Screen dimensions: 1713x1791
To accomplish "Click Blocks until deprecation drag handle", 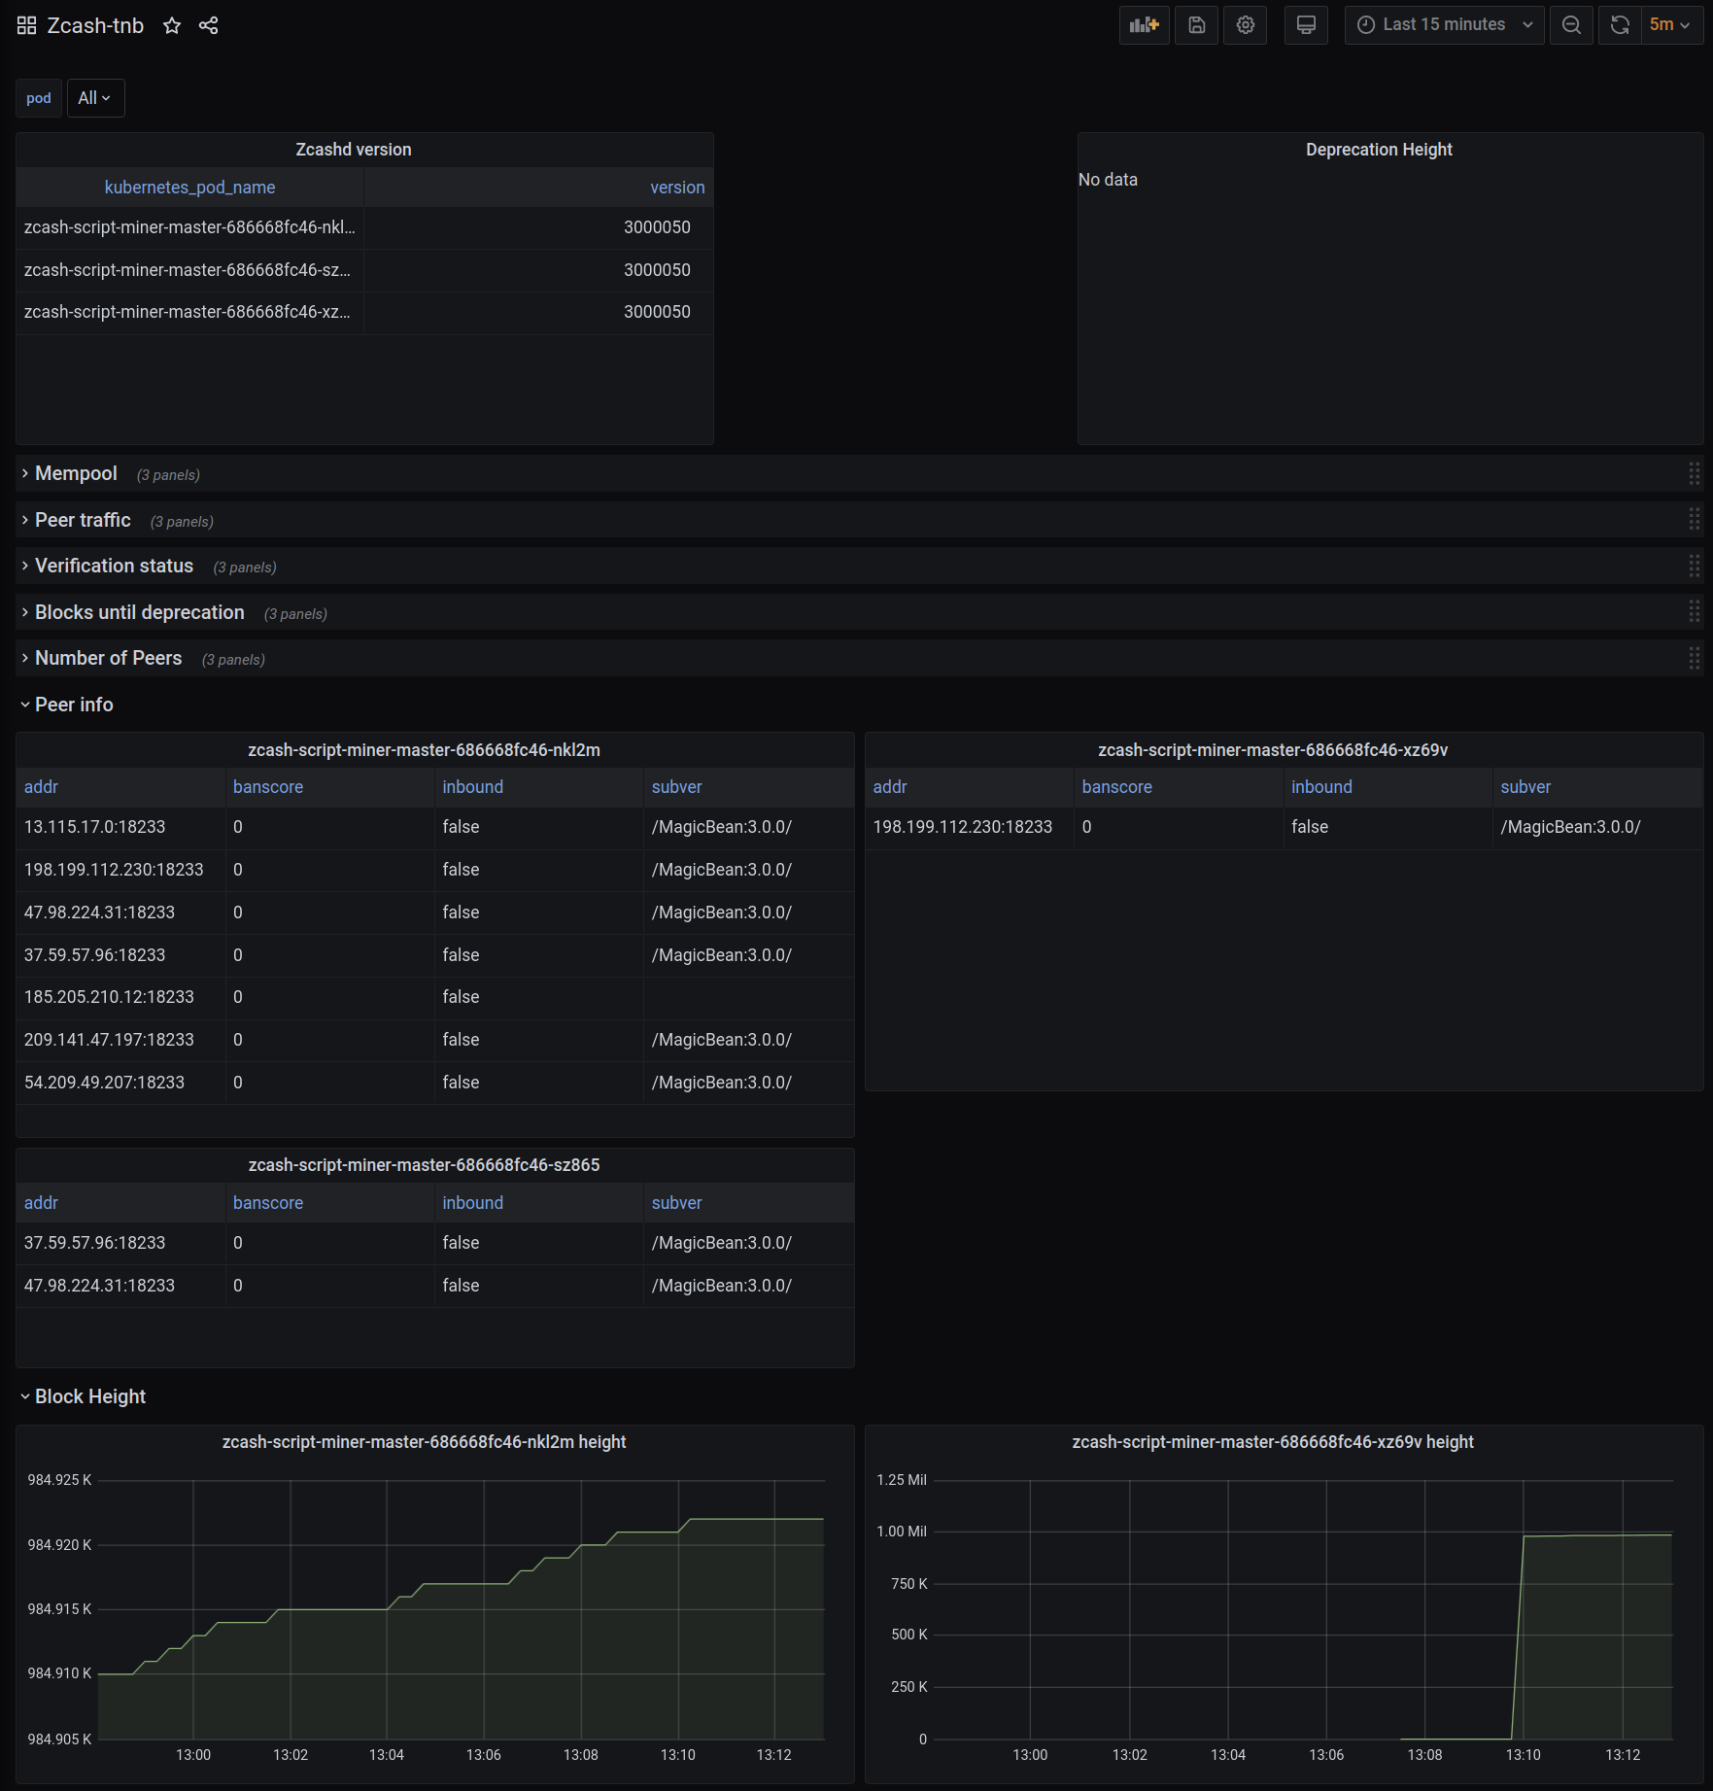I will click(1694, 612).
